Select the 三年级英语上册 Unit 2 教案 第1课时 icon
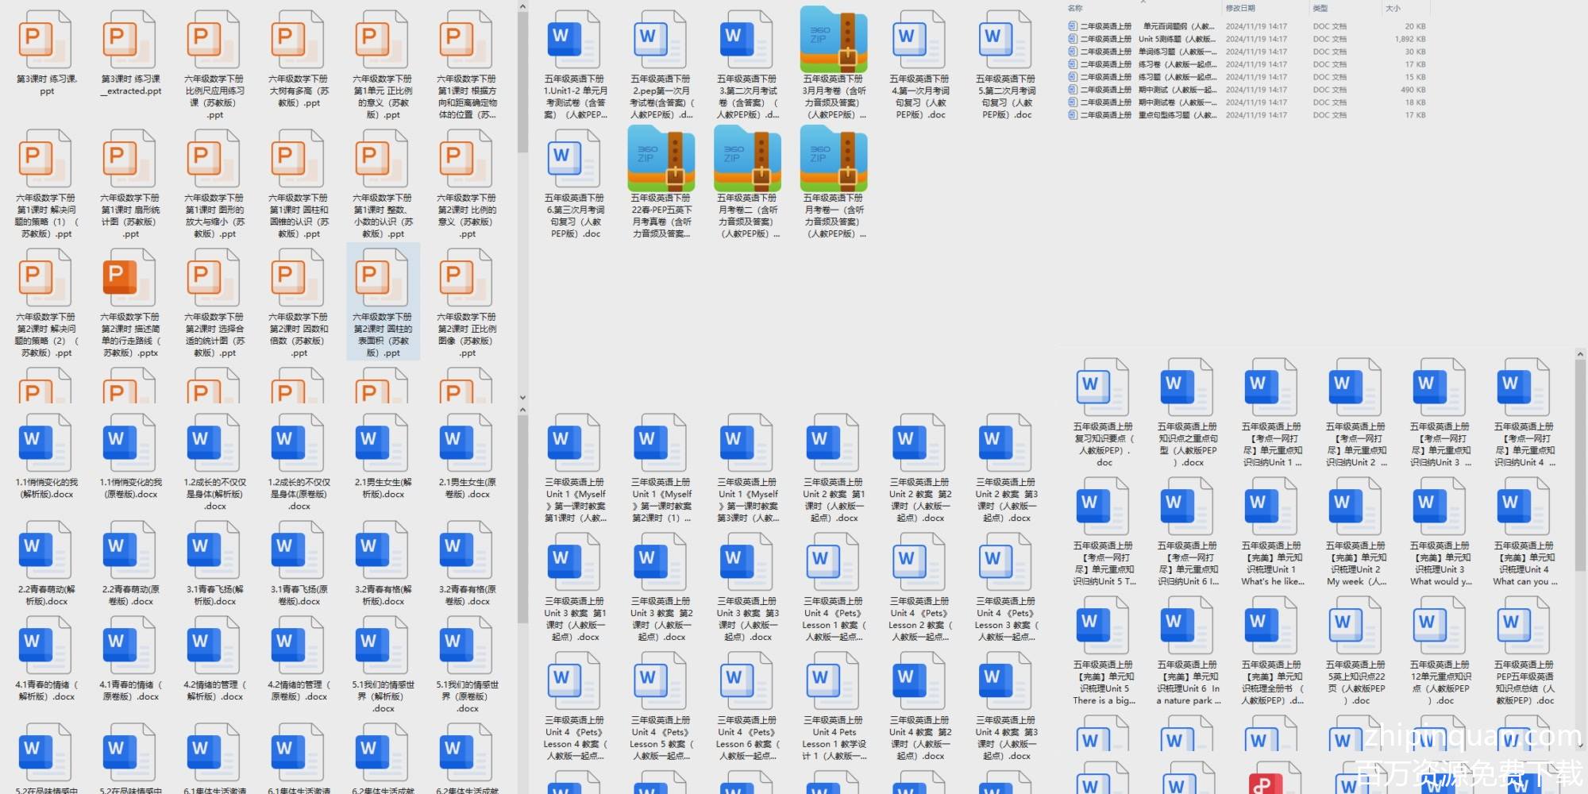 pyautogui.click(x=833, y=442)
